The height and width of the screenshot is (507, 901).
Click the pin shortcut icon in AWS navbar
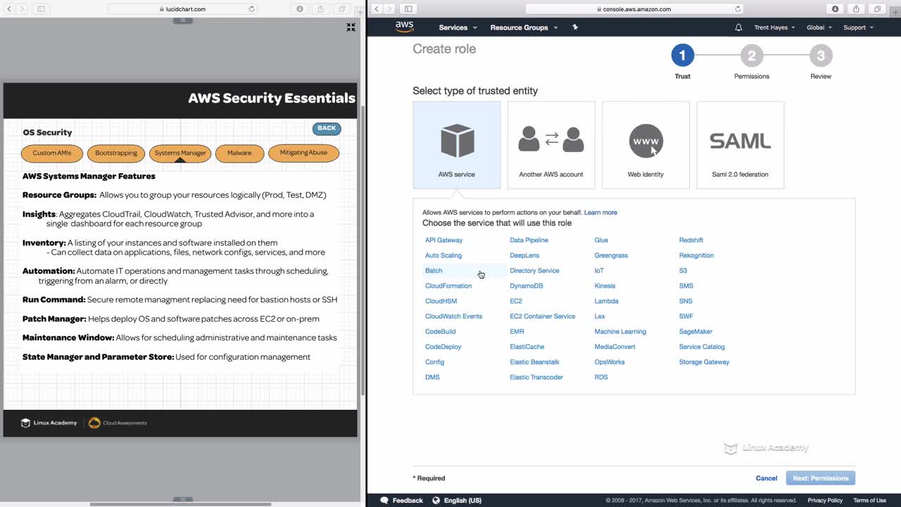[x=575, y=27]
